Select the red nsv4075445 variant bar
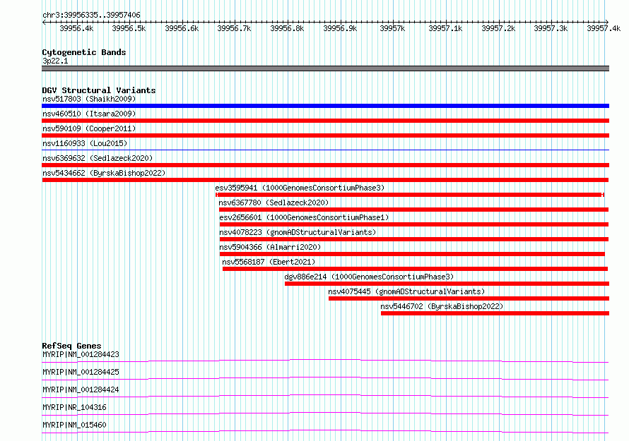This screenshot has width=629, height=441. click(469, 298)
